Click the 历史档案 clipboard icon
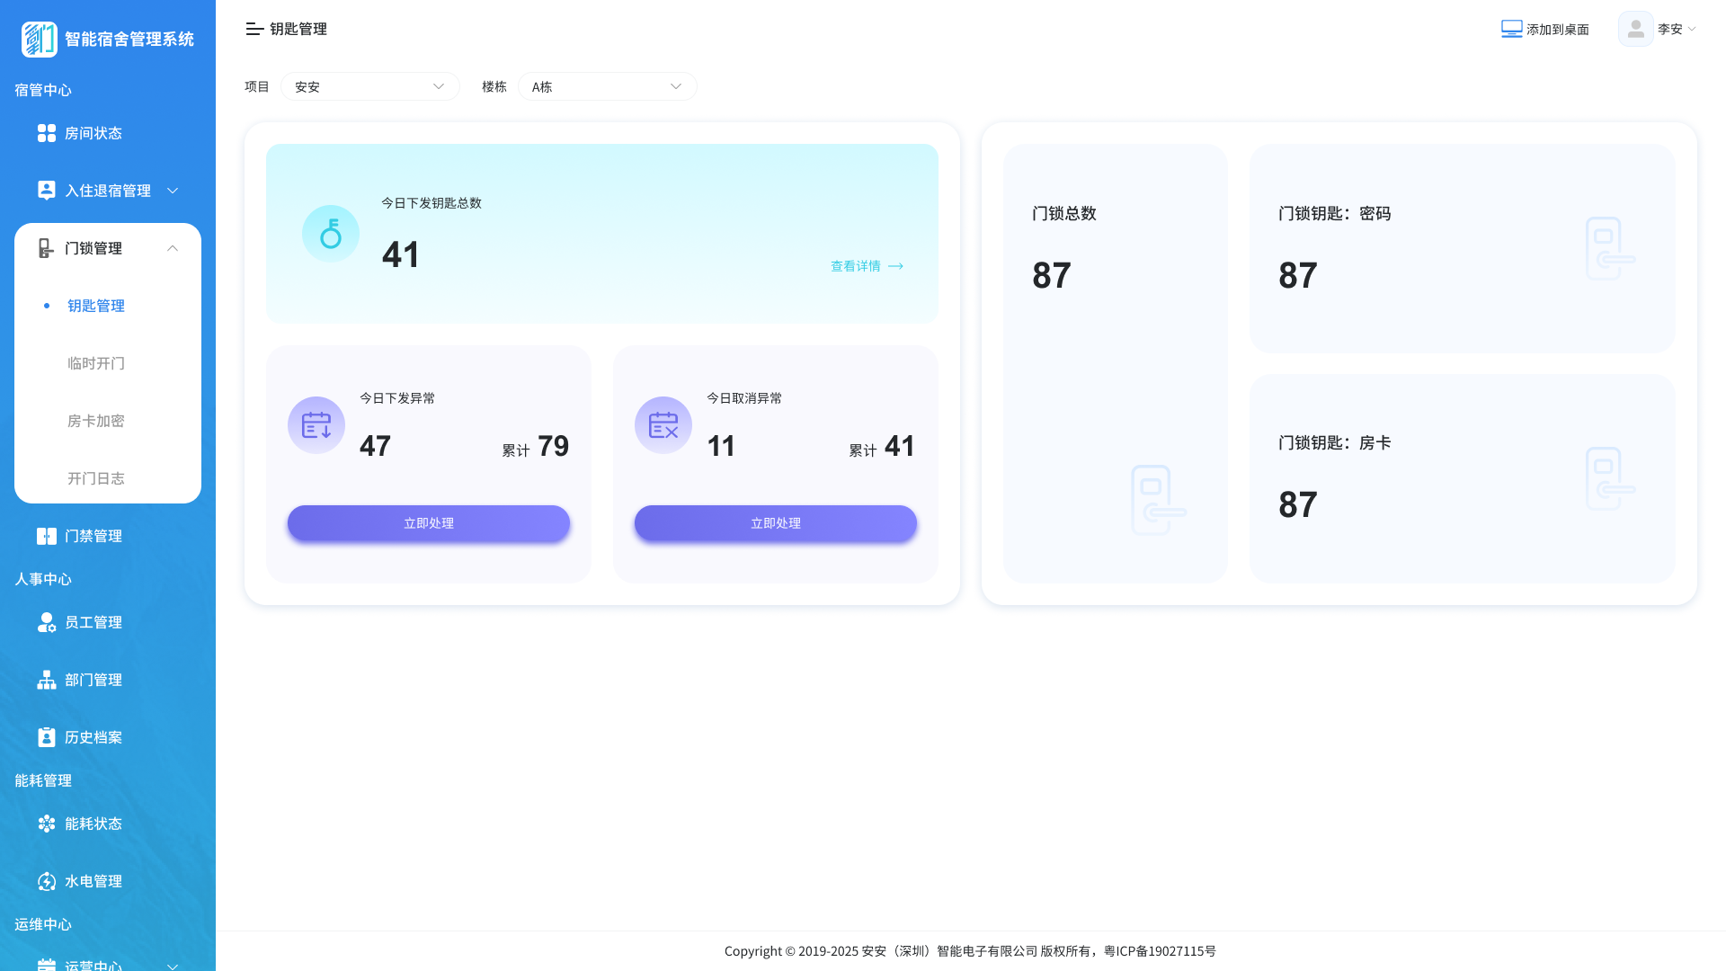Image resolution: width=1726 pixels, height=971 pixels. [47, 737]
